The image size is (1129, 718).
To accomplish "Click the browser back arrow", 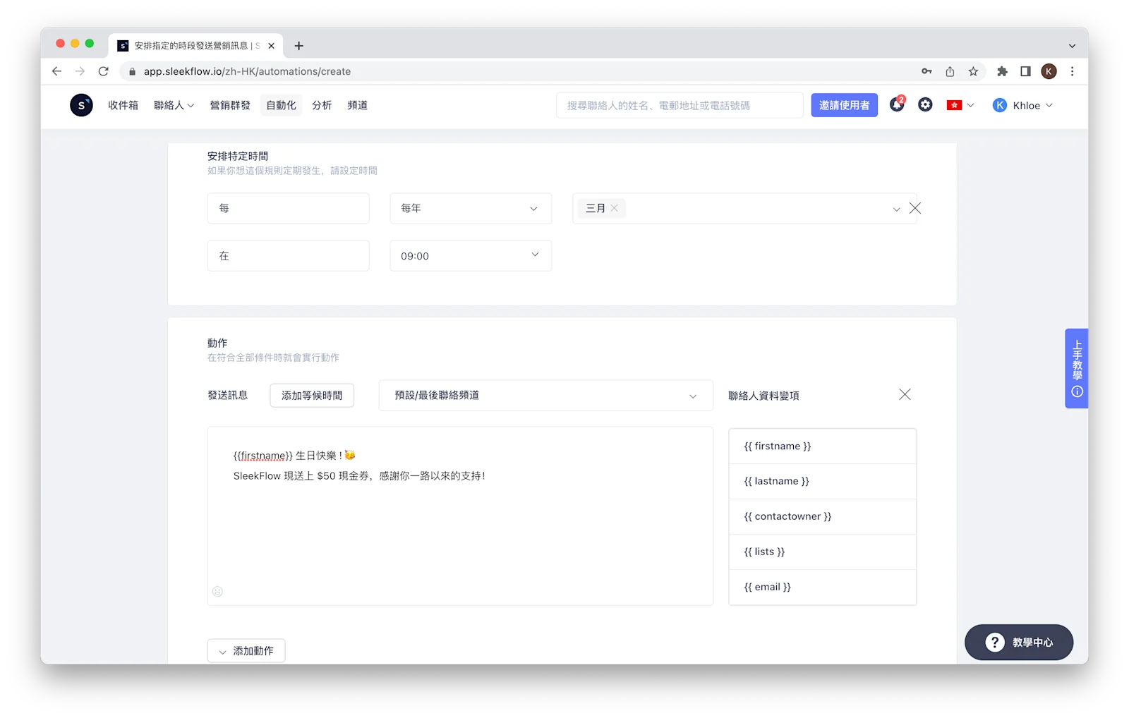I will pyautogui.click(x=57, y=71).
